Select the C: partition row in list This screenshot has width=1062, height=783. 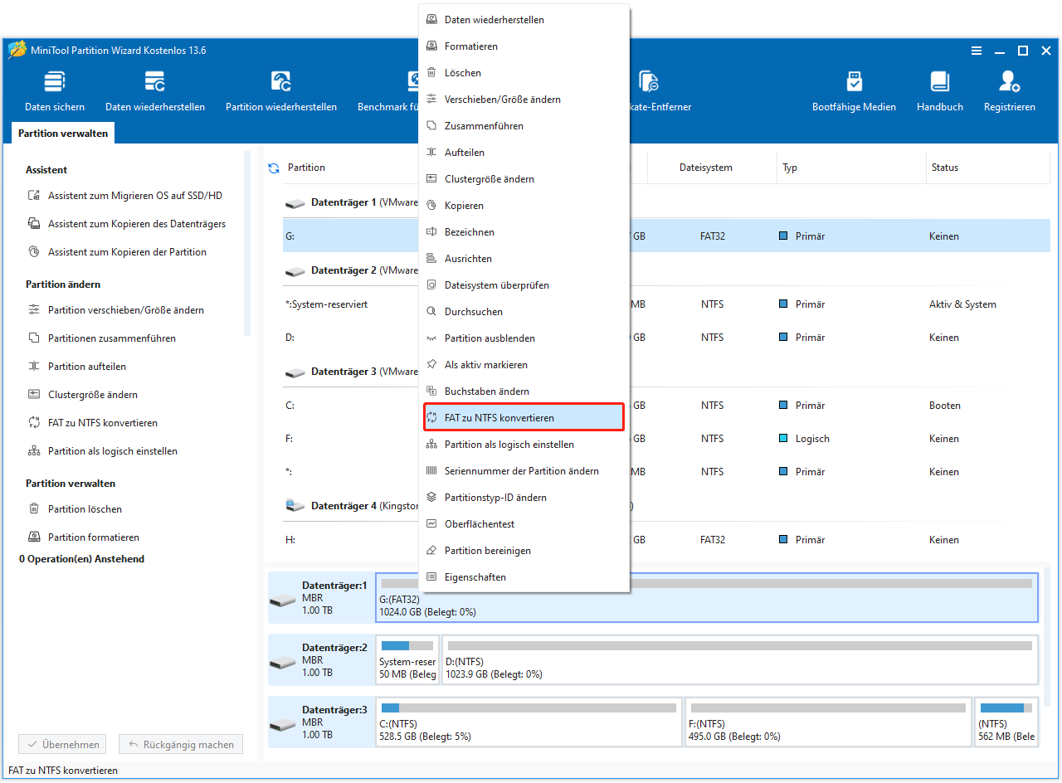click(x=666, y=406)
